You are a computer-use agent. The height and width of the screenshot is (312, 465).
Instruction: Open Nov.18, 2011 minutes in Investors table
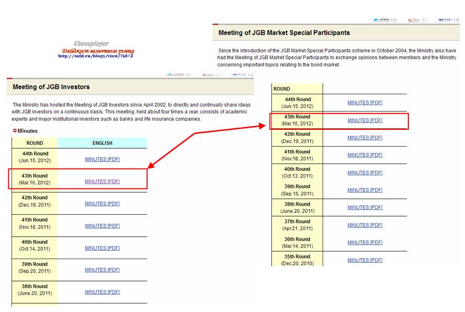102,226
